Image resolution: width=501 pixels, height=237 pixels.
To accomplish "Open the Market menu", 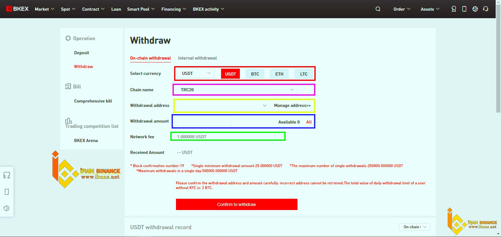I will pyautogui.click(x=44, y=9).
